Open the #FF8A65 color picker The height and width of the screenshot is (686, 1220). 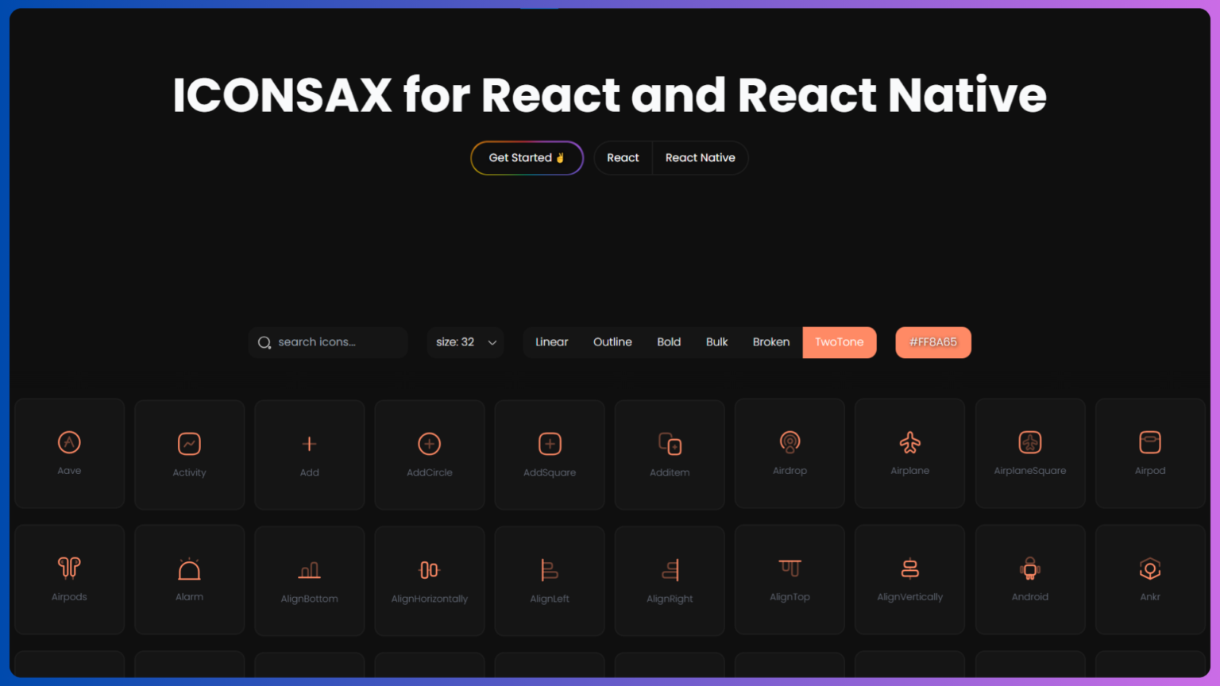(x=933, y=341)
